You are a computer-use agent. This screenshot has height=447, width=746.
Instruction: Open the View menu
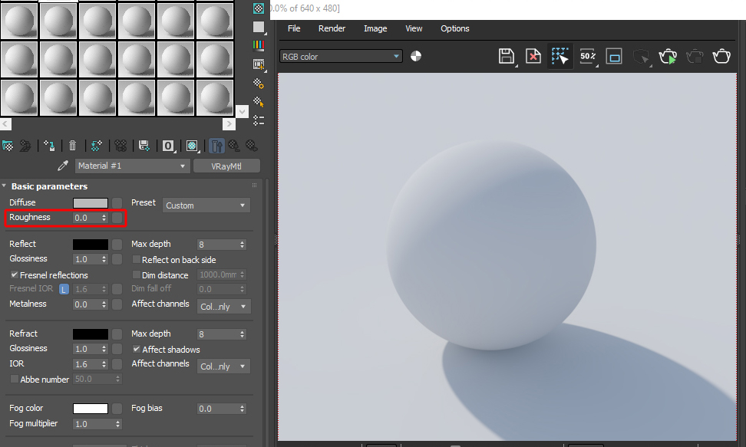pyautogui.click(x=414, y=28)
